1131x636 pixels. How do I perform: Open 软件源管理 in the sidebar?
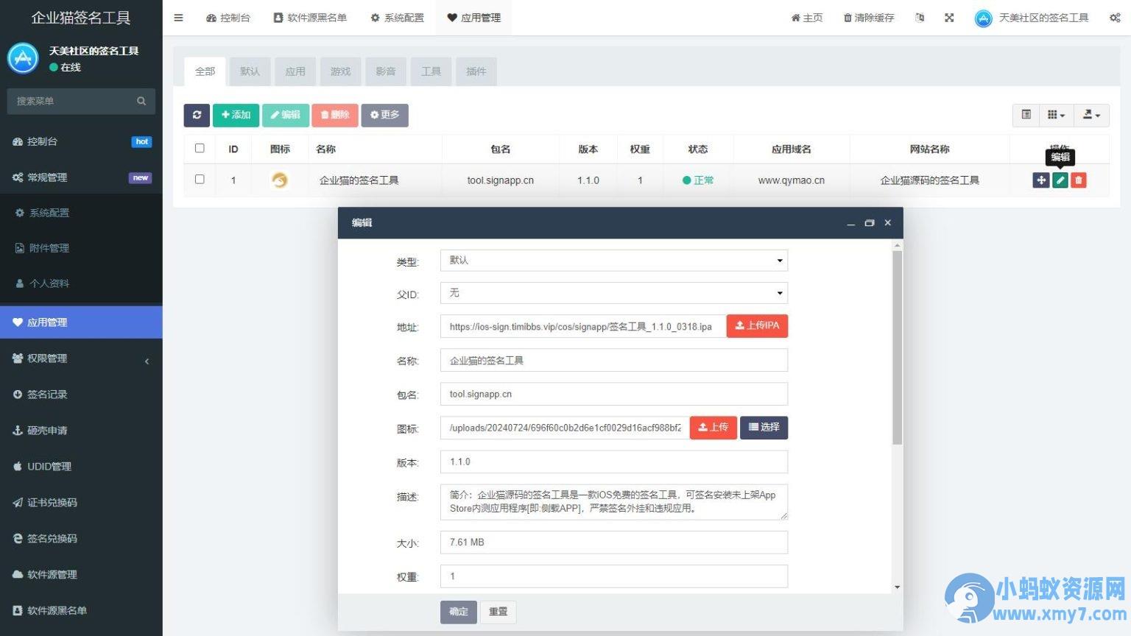[x=81, y=575]
